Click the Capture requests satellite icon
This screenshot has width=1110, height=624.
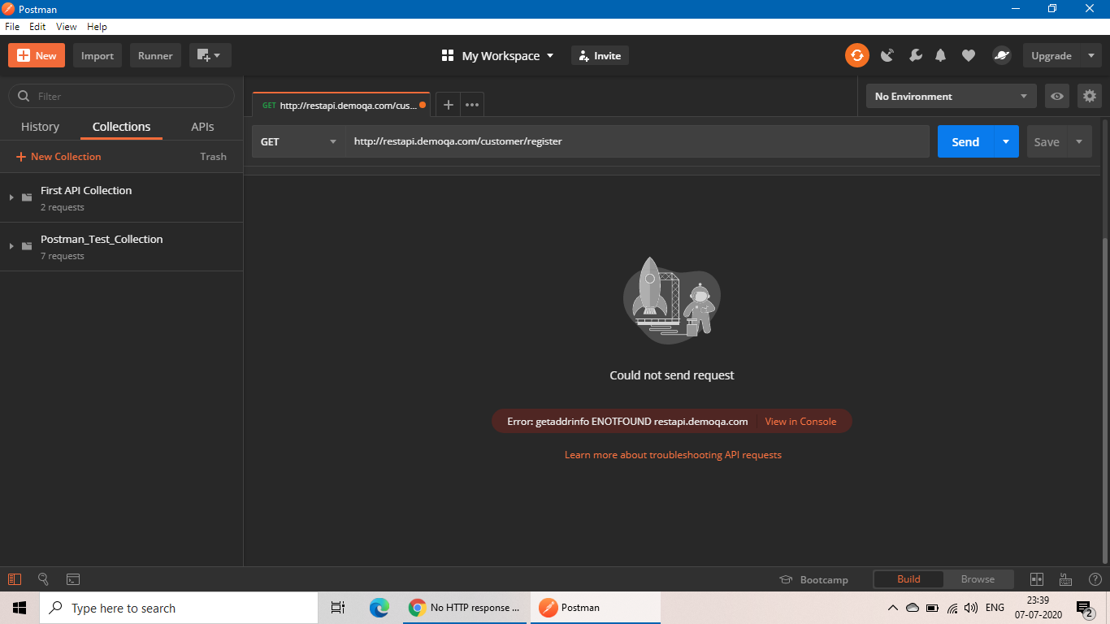pos(887,55)
